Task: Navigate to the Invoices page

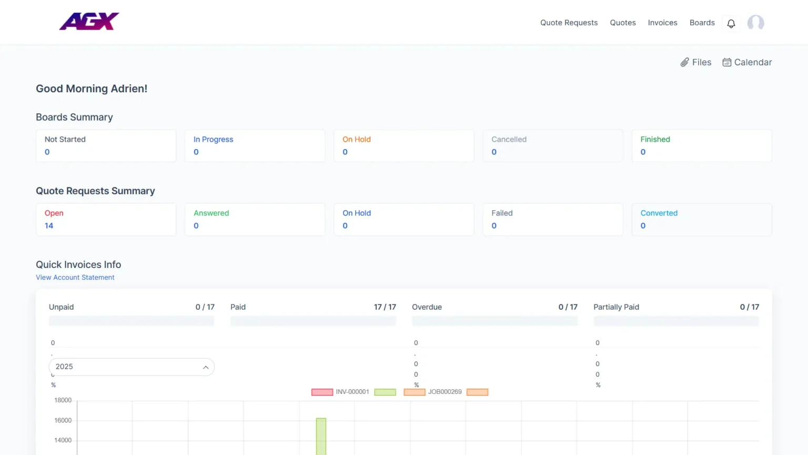Action: point(662,23)
